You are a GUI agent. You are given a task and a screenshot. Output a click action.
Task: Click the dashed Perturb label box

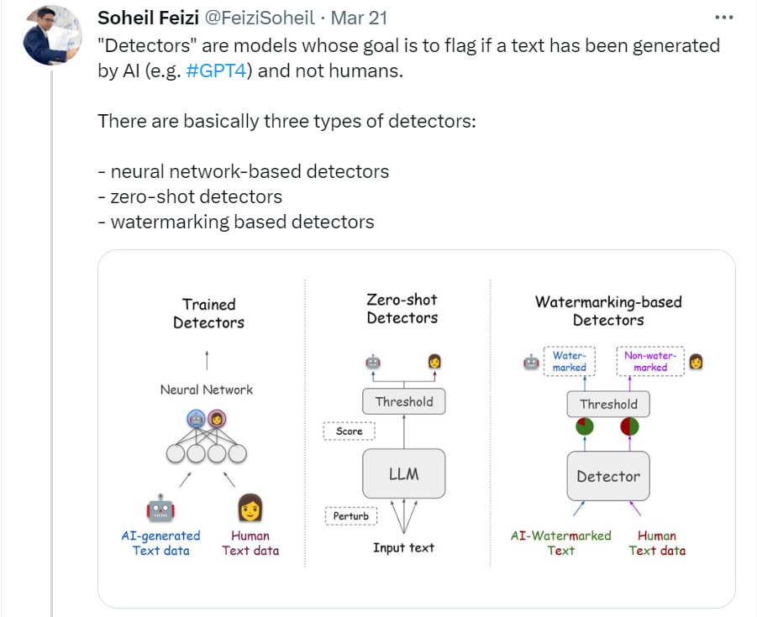click(x=351, y=515)
